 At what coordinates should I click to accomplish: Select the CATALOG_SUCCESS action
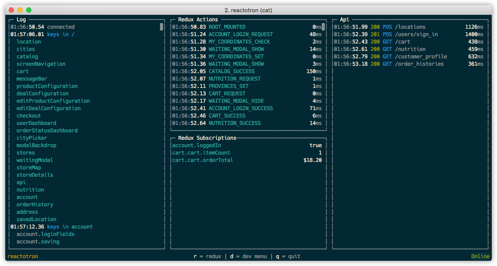point(247,71)
